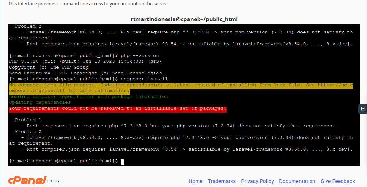Click the green 'Updating dependencies' line
This screenshot has height=187, width=367.
pyautogui.click(x=40, y=102)
